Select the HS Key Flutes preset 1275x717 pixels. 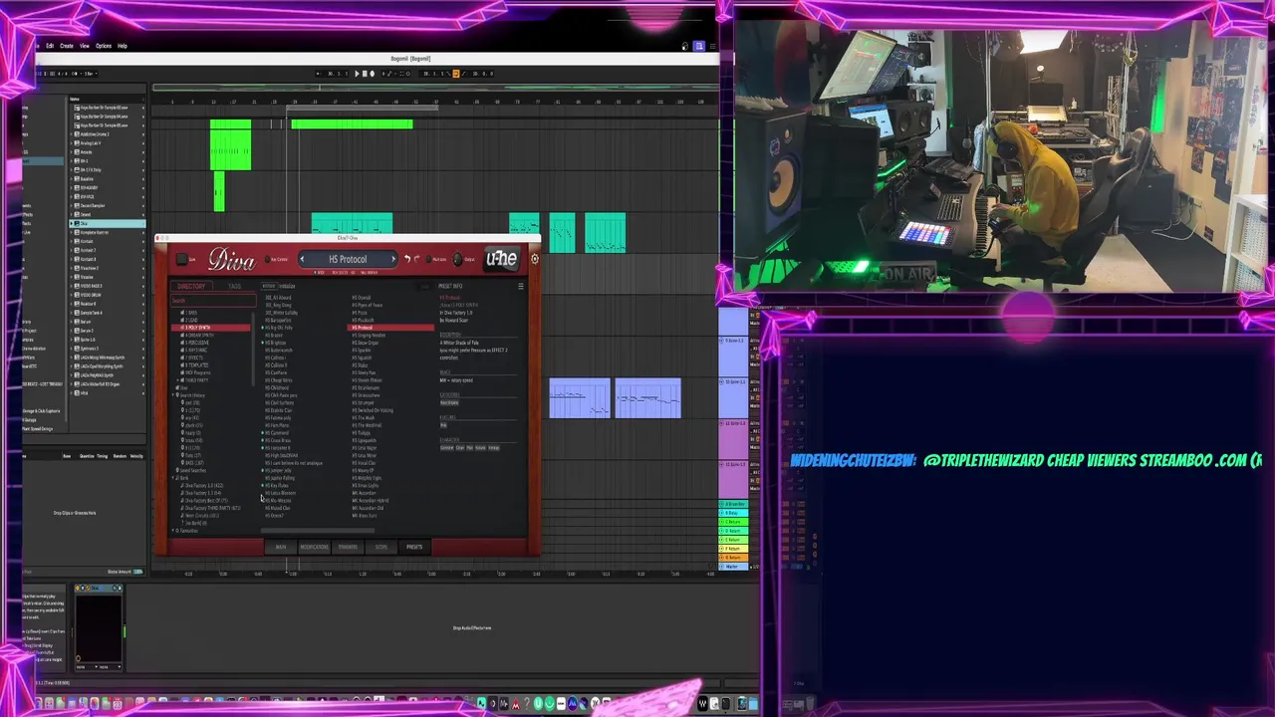point(277,485)
